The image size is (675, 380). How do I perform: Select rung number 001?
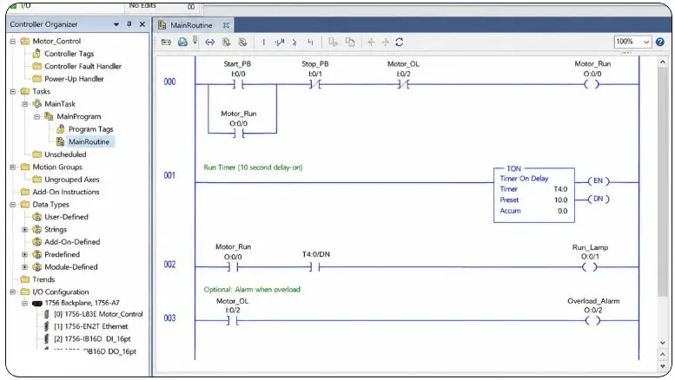[x=169, y=175]
